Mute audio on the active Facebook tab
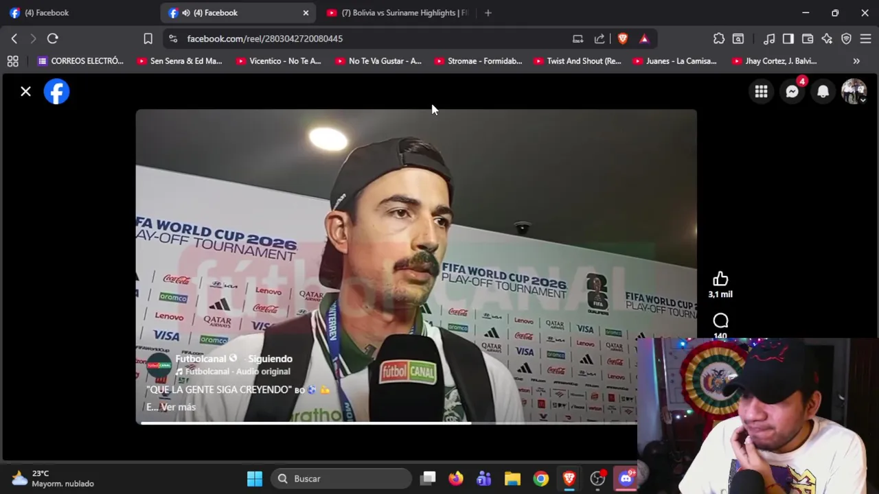 point(185,12)
